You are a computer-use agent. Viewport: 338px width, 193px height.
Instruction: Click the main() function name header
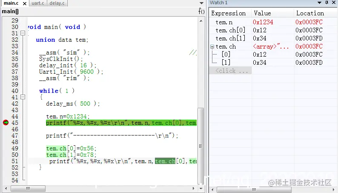pos(10,12)
